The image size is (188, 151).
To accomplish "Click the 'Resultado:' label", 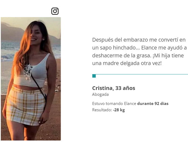I will [102, 110].
